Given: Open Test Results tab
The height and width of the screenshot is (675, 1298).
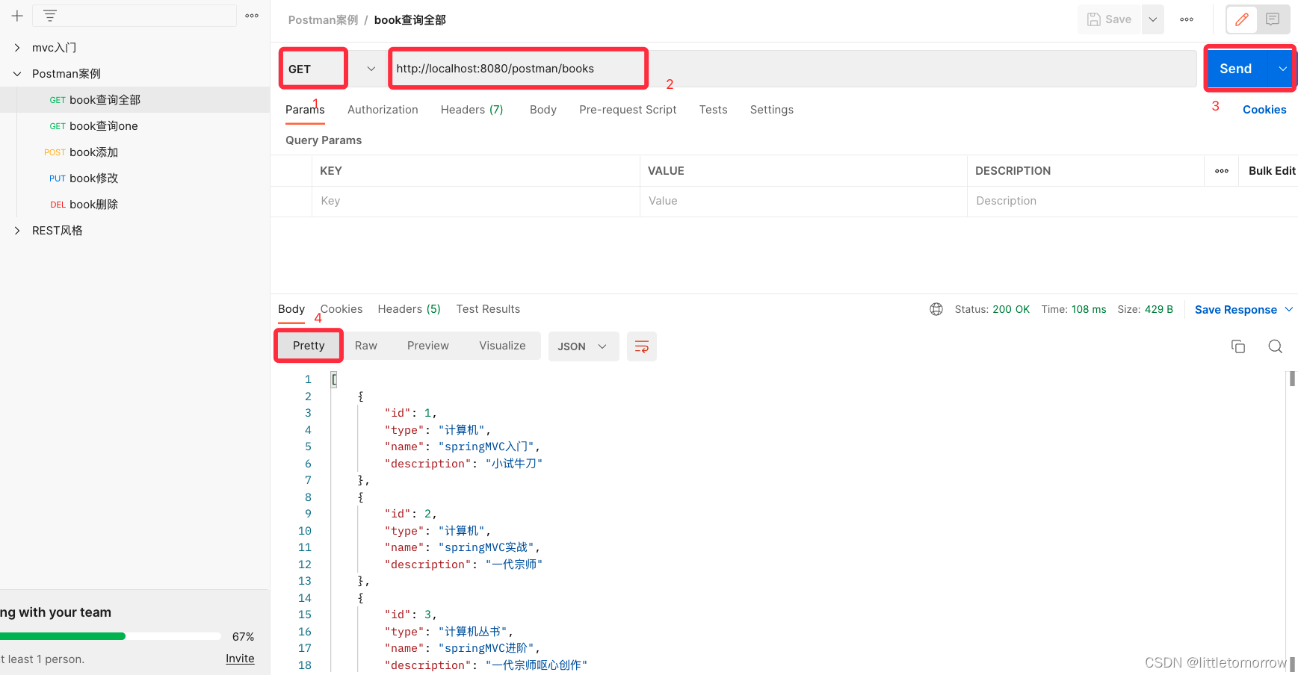Looking at the screenshot, I should [x=488, y=309].
